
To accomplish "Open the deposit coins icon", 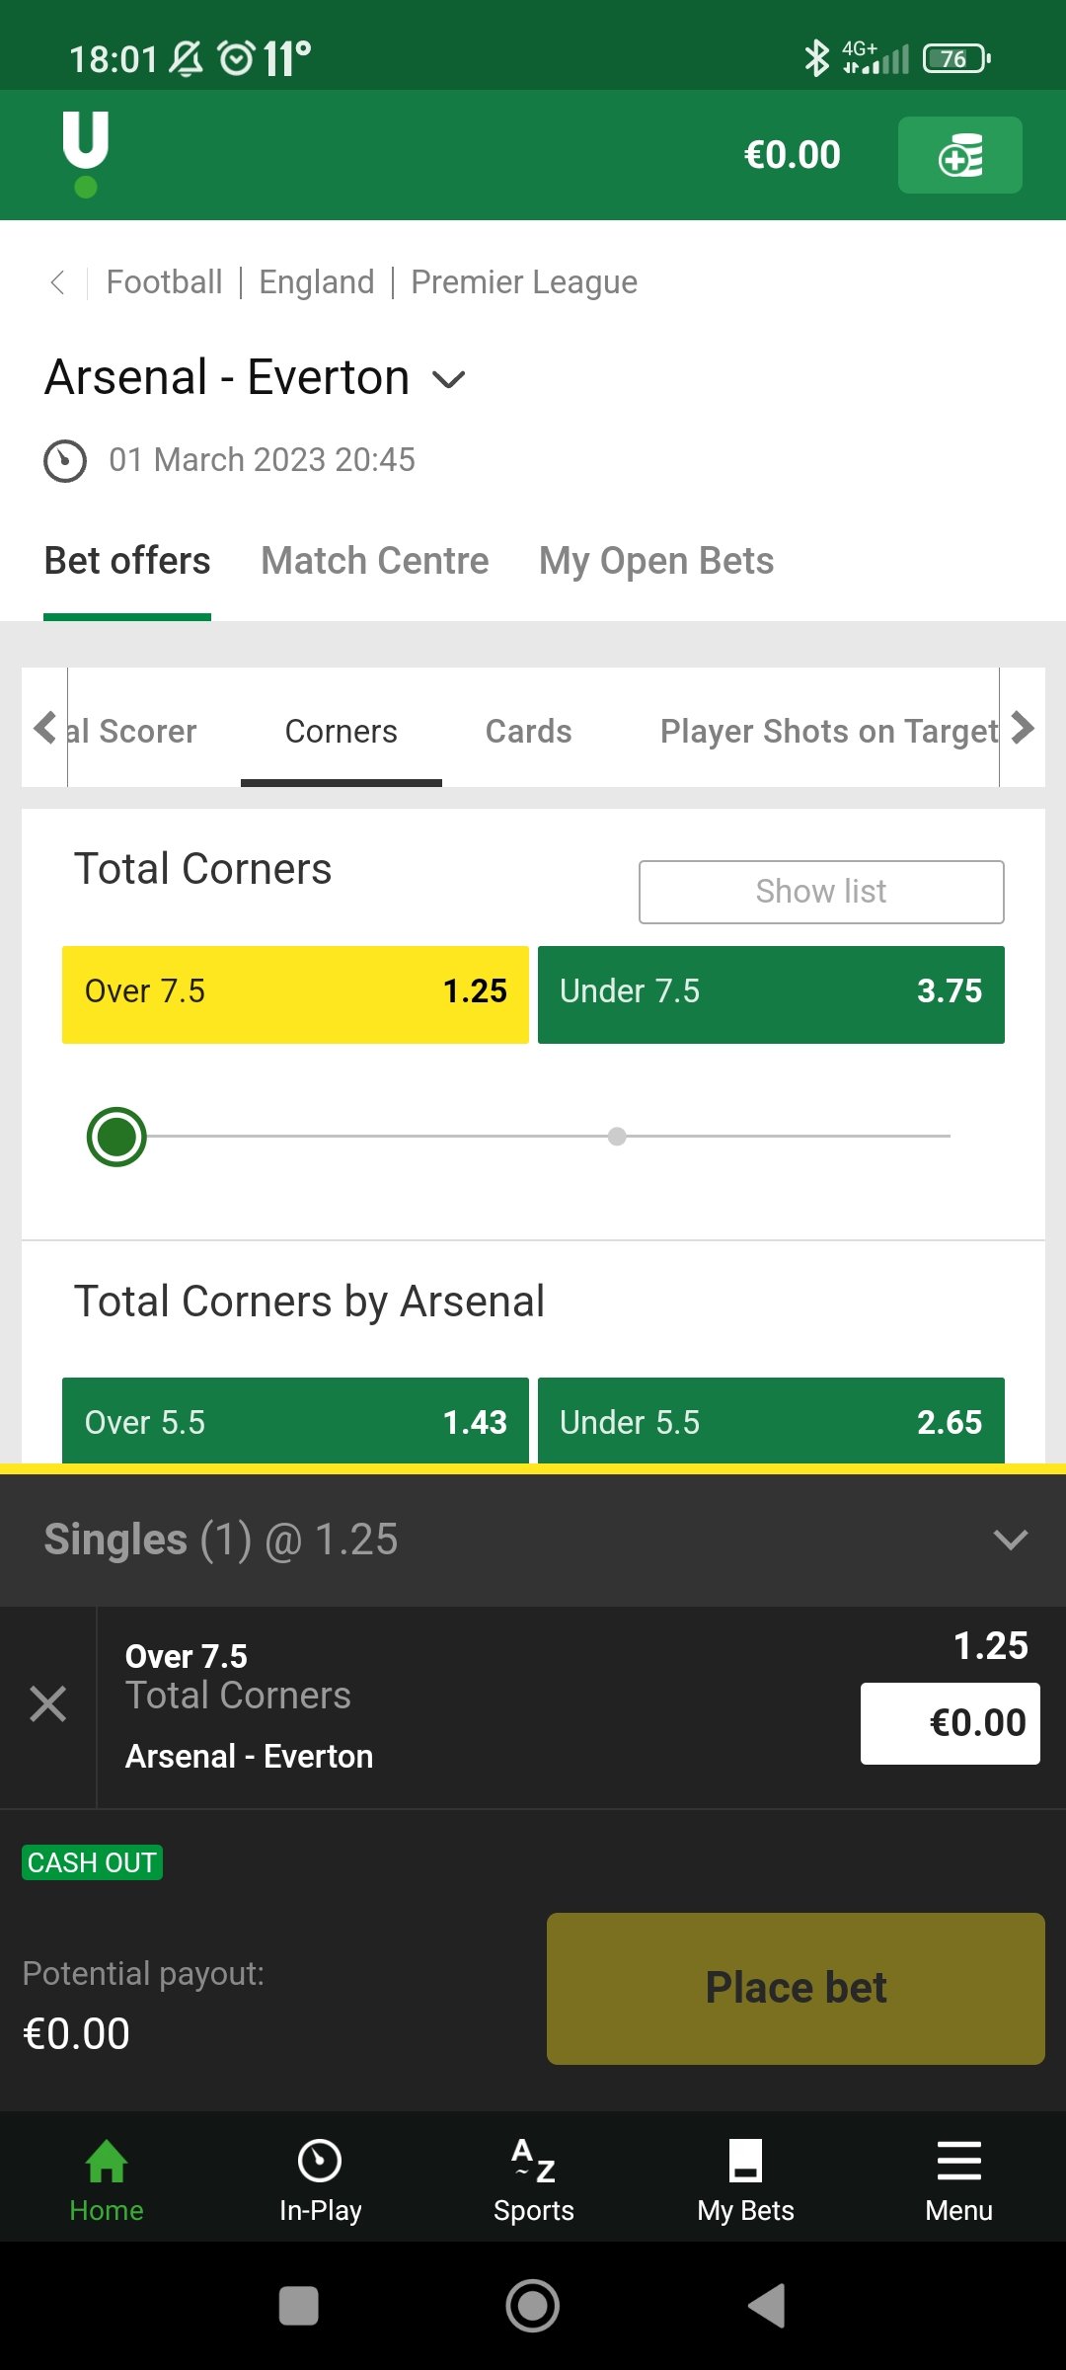I will 959,155.
